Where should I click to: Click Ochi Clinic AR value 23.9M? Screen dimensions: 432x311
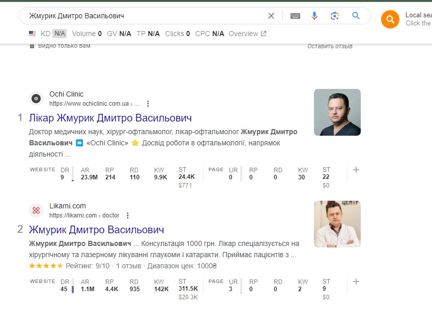(89, 177)
